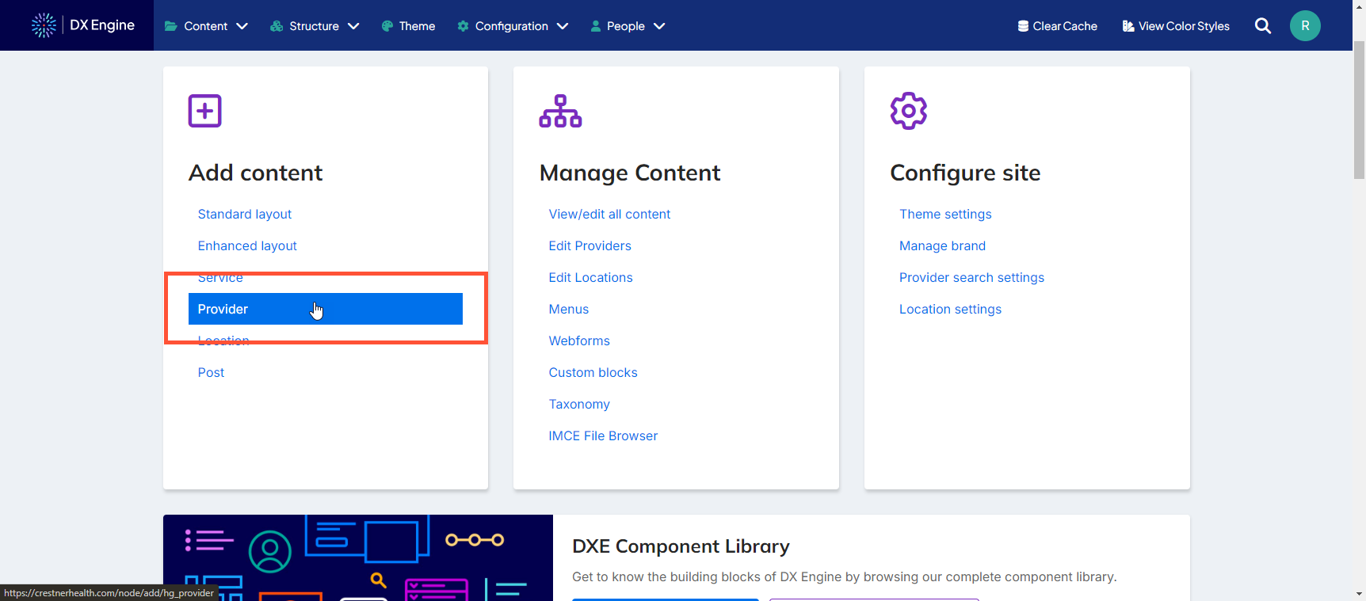Viewport: 1366px width, 601px height.
Task: Open Custom blocks
Action: pos(593,372)
